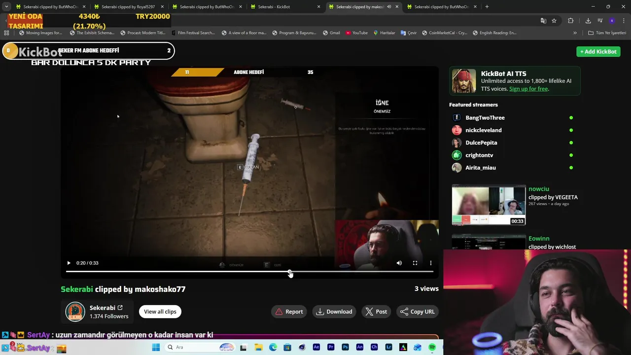Mute audio on the active makoshako tab

[x=389, y=7]
